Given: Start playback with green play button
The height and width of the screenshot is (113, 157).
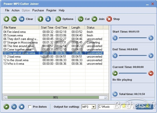Looking at the screenshot, I should click(x=6, y=107).
